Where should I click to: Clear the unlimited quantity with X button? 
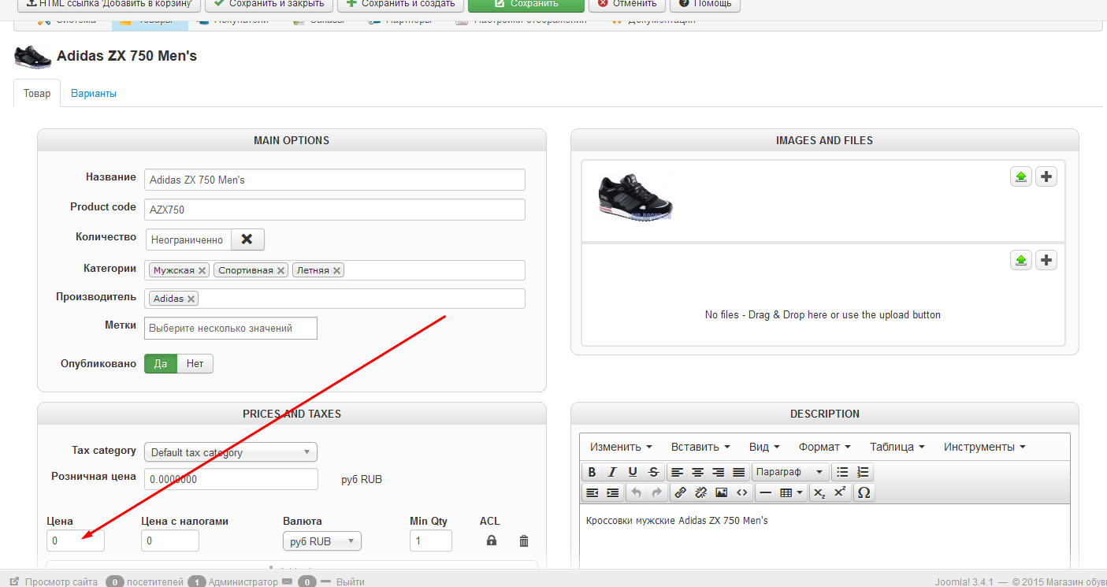pos(247,240)
